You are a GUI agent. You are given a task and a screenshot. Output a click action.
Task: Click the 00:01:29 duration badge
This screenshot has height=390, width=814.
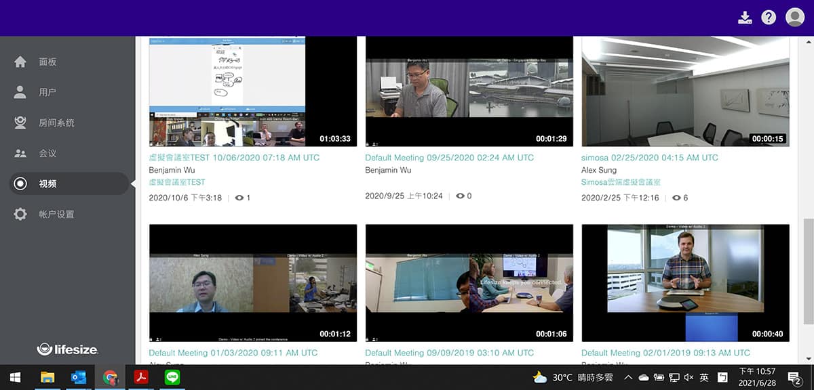click(x=551, y=139)
